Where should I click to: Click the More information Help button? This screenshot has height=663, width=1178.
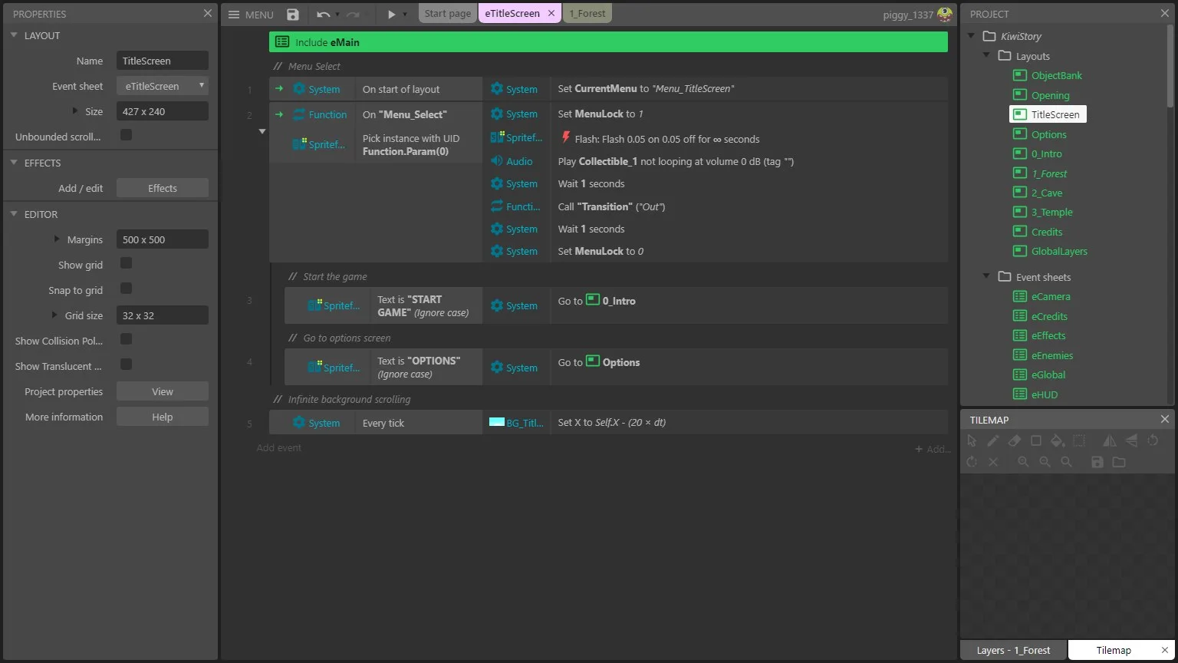[x=163, y=417]
